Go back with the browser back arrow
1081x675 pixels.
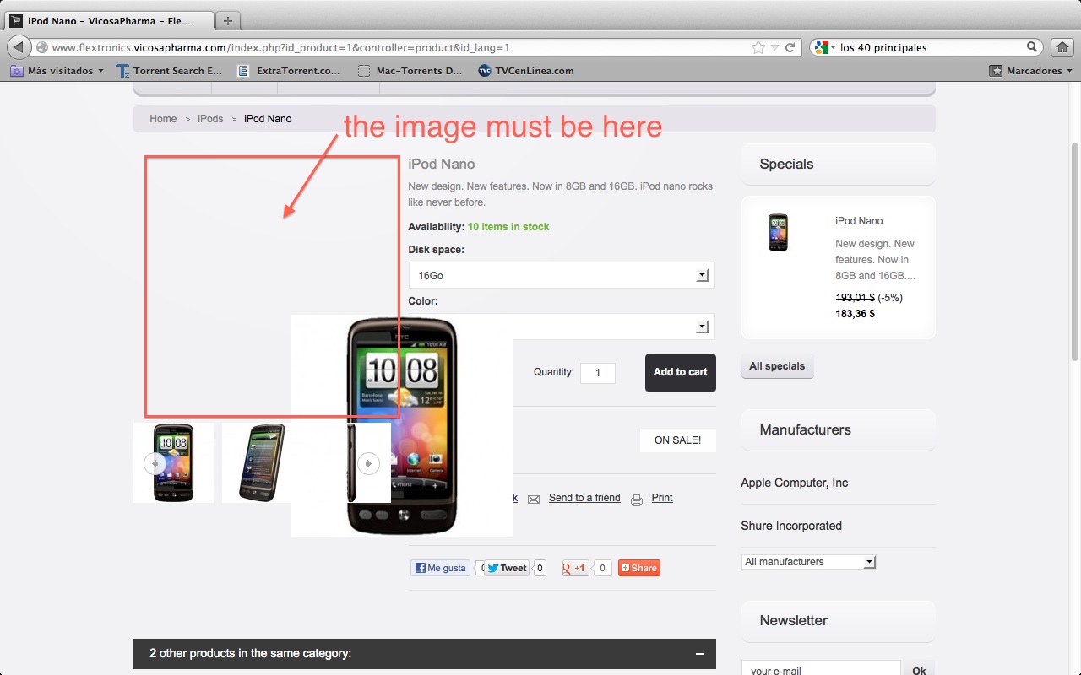pos(19,47)
